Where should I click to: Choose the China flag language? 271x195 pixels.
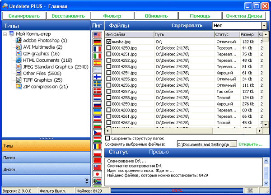coord(97,160)
